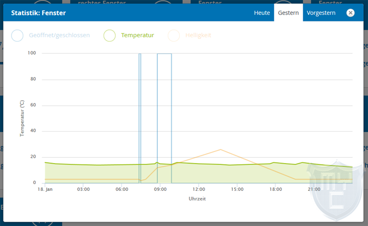Click the Geöffnet/geschlossen legend label
The width and height of the screenshot is (368, 226).
click(x=59, y=36)
